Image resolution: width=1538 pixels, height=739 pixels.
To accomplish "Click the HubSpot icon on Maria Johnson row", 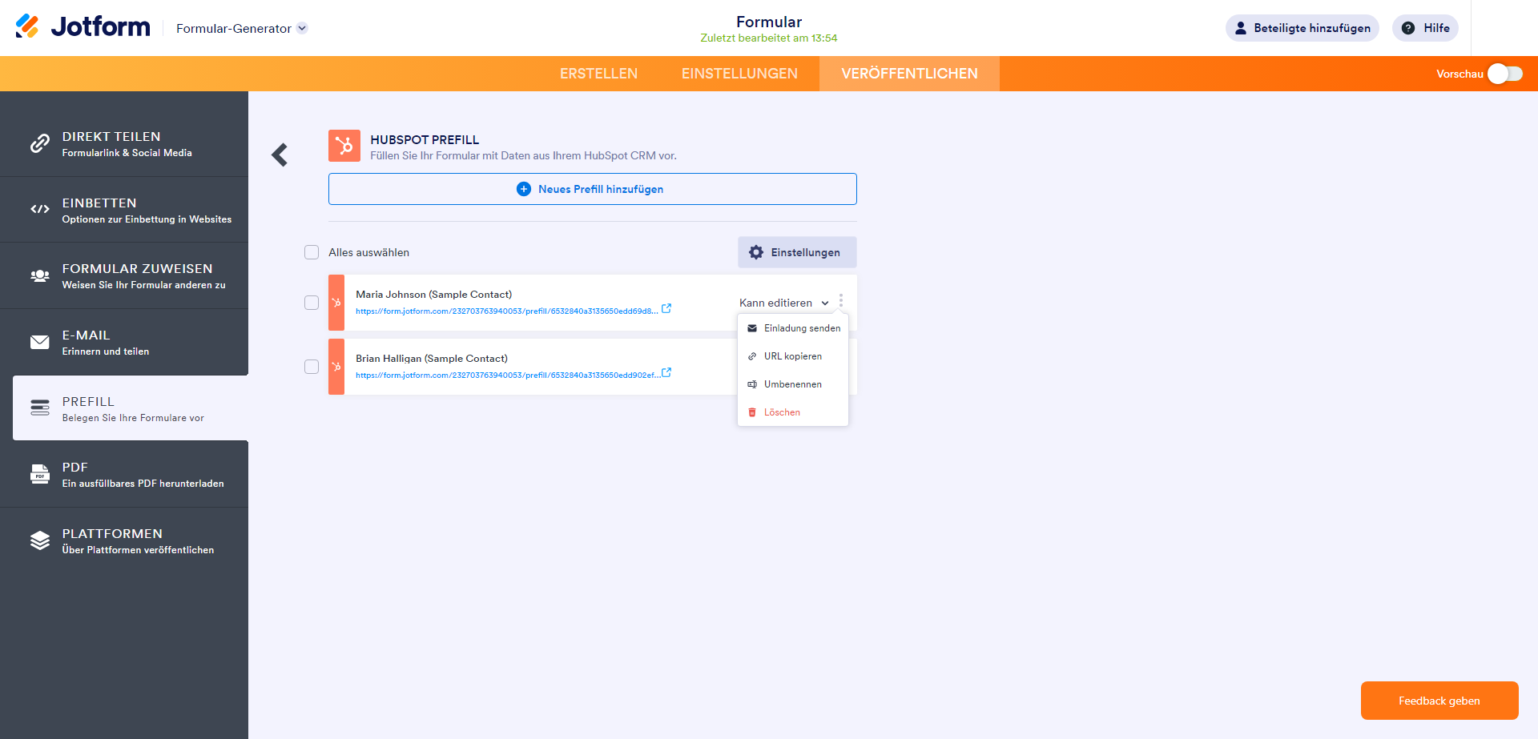I will pyautogui.click(x=336, y=303).
